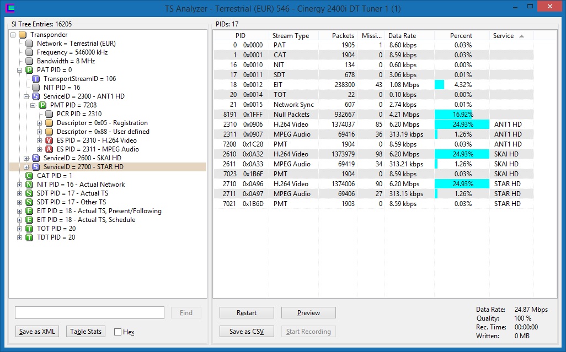This screenshot has width=566, height=352.
Task: Click the E icon for EIT Present/Following
Action: [x=29, y=211]
